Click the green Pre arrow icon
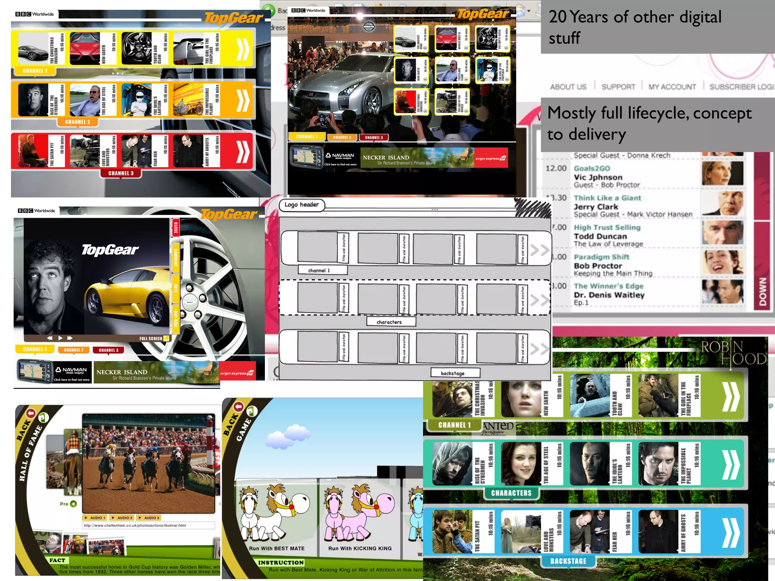Image resolution: width=775 pixels, height=581 pixels. point(73,504)
